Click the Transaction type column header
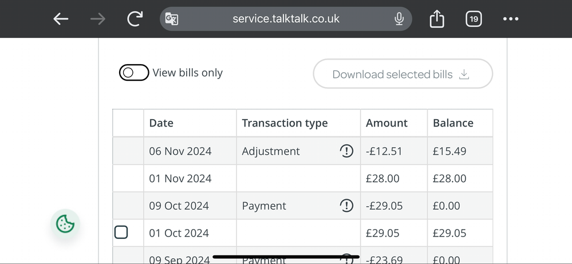Image resolution: width=572 pixels, height=264 pixels. (x=285, y=123)
